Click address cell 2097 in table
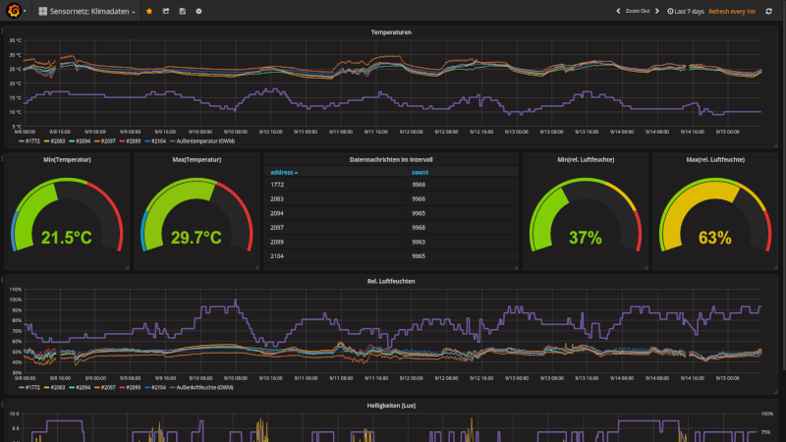The height and width of the screenshot is (442, 786). click(277, 228)
